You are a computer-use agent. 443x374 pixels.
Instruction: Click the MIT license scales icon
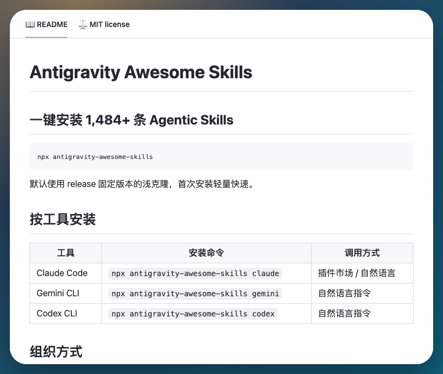pyautogui.click(x=83, y=25)
